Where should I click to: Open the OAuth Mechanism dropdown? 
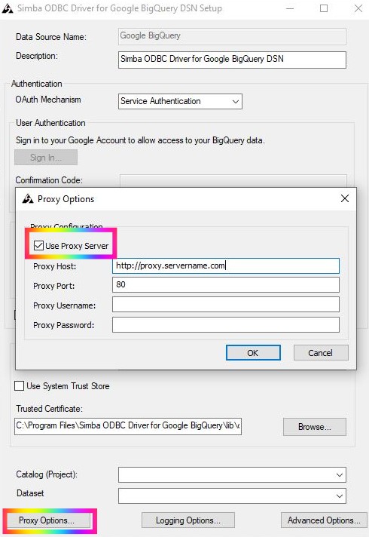click(x=180, y=101)
